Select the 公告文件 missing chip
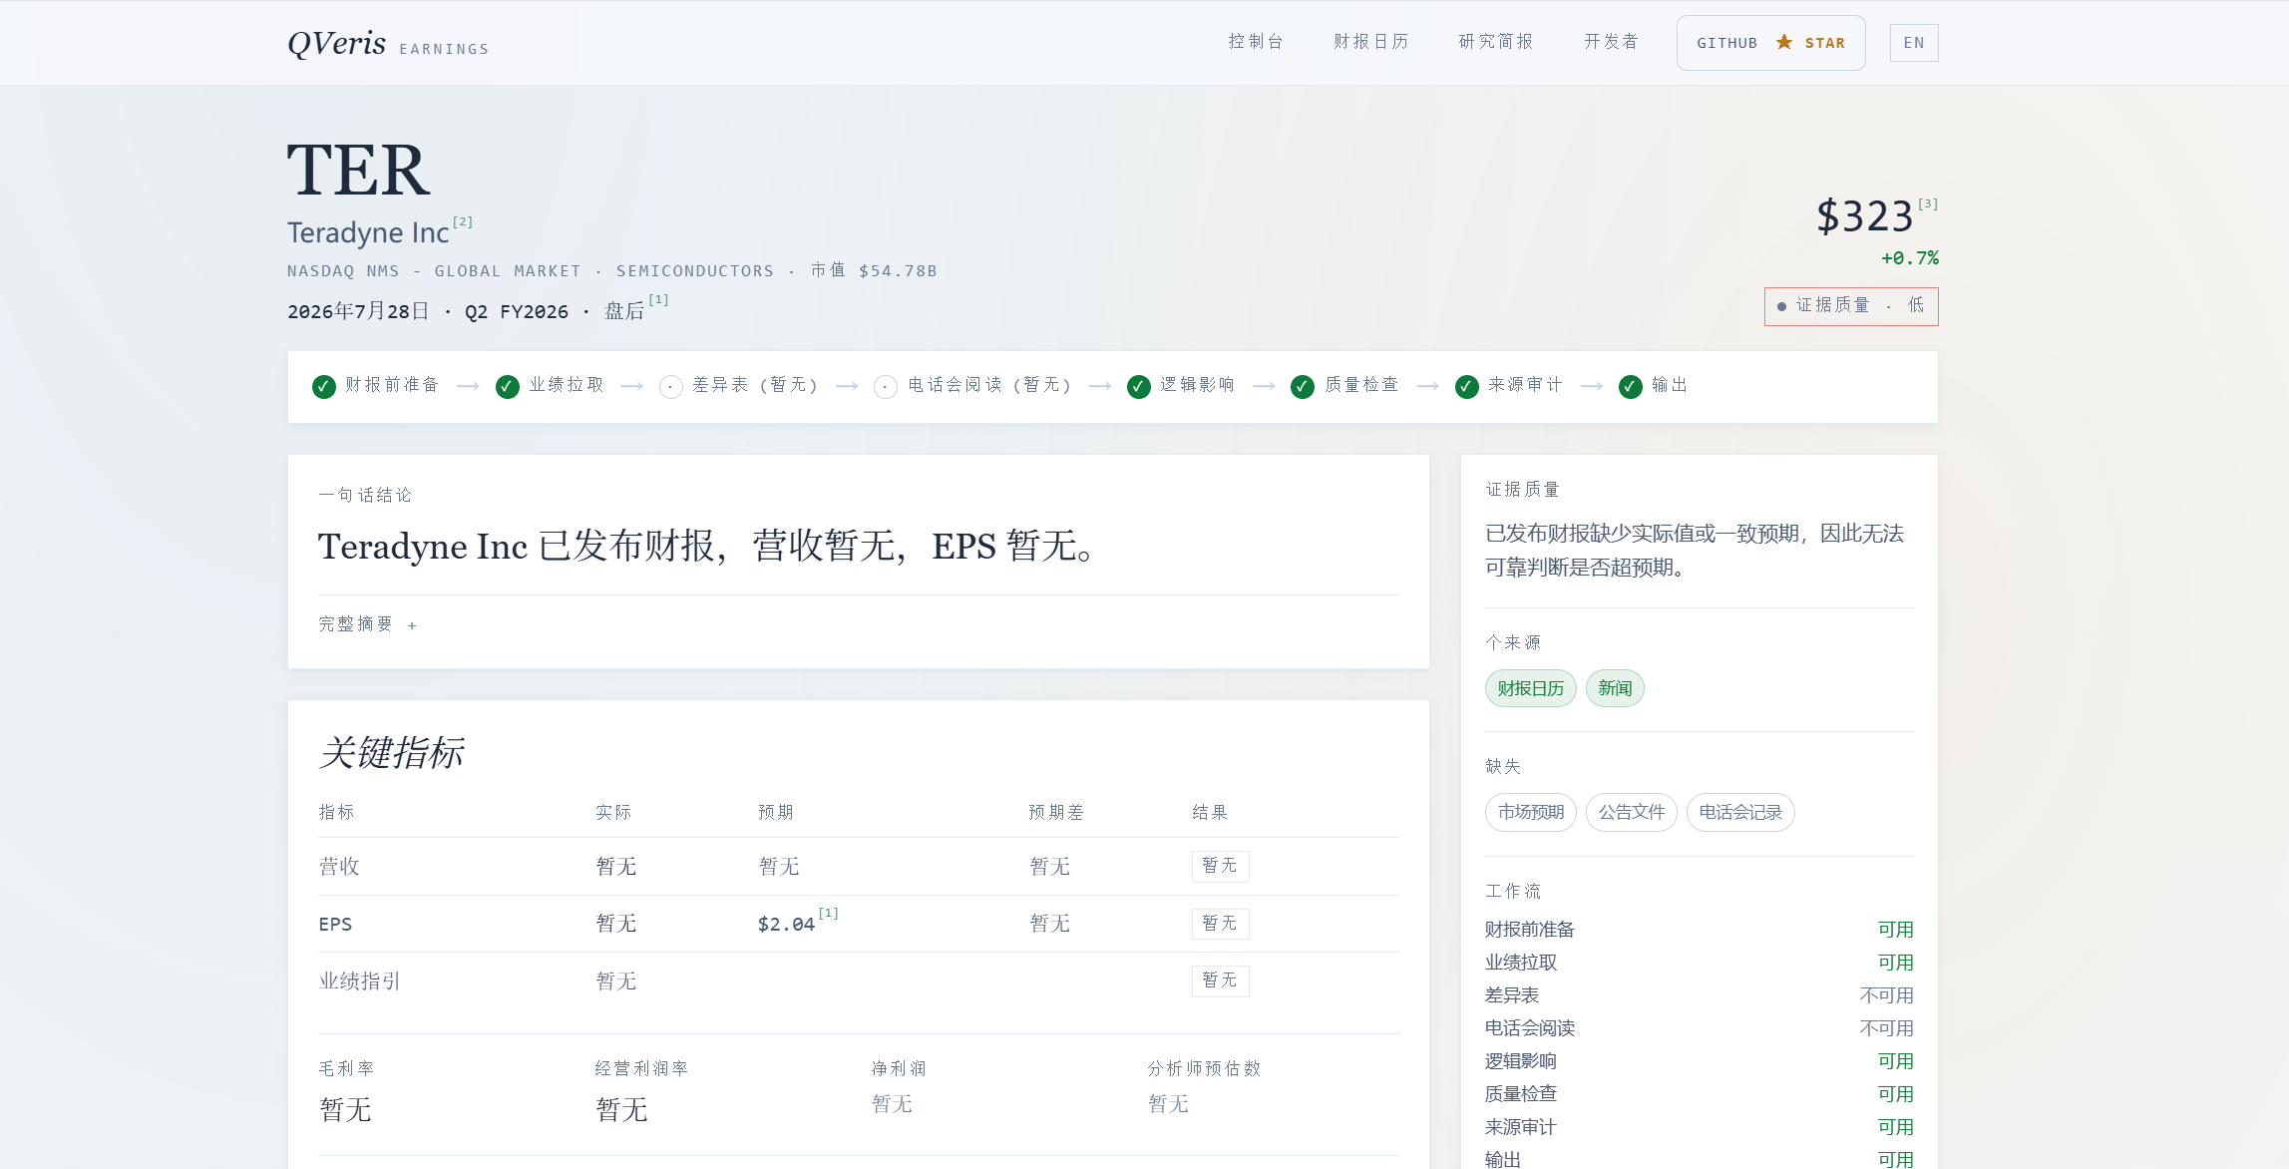Screen dimensions: 2289x1169 click(1632, 812)
